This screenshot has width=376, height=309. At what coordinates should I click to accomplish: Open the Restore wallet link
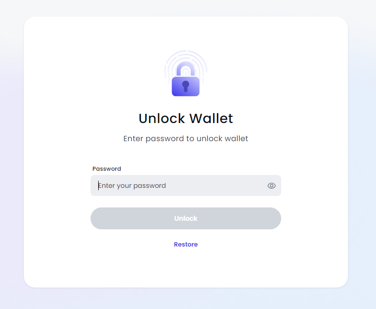pos(185,244)
